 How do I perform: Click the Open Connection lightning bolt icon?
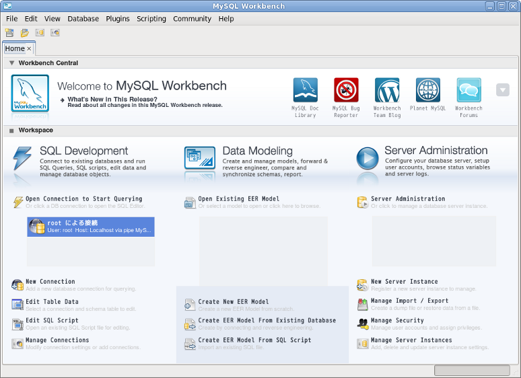click(18, 202)
